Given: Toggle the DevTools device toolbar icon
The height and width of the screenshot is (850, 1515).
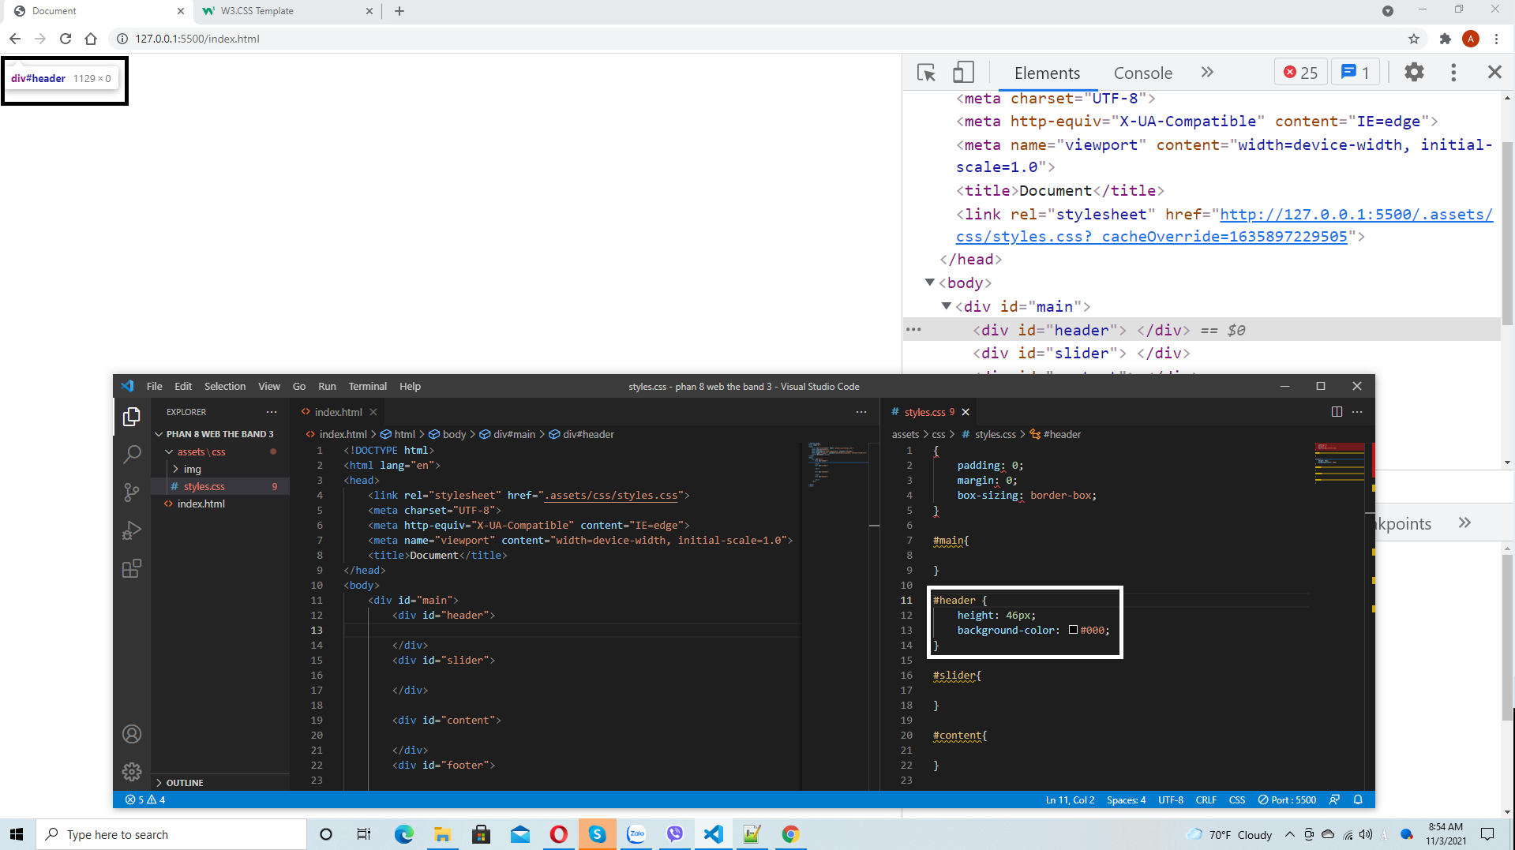Looking at the screenshot, I should [963, 73].
